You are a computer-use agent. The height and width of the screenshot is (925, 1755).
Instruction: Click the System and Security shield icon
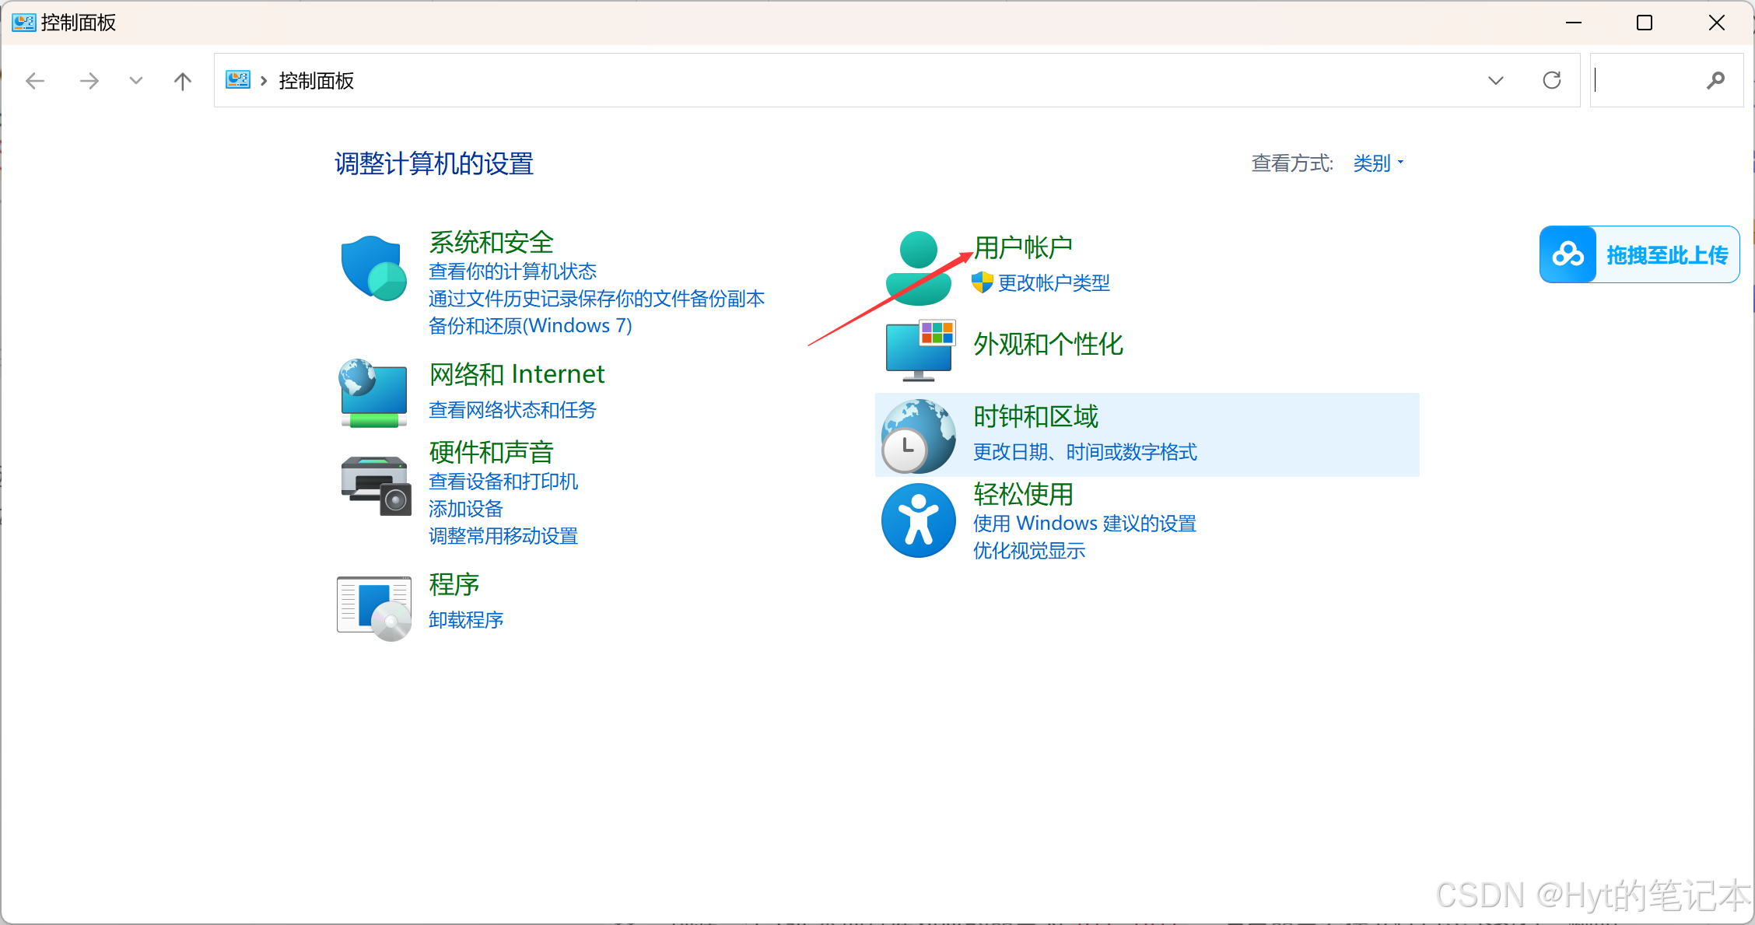374,268
